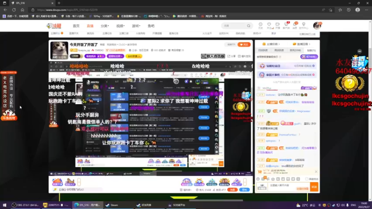Open the 关注 follow heart icon

click(x=269, y=26)
